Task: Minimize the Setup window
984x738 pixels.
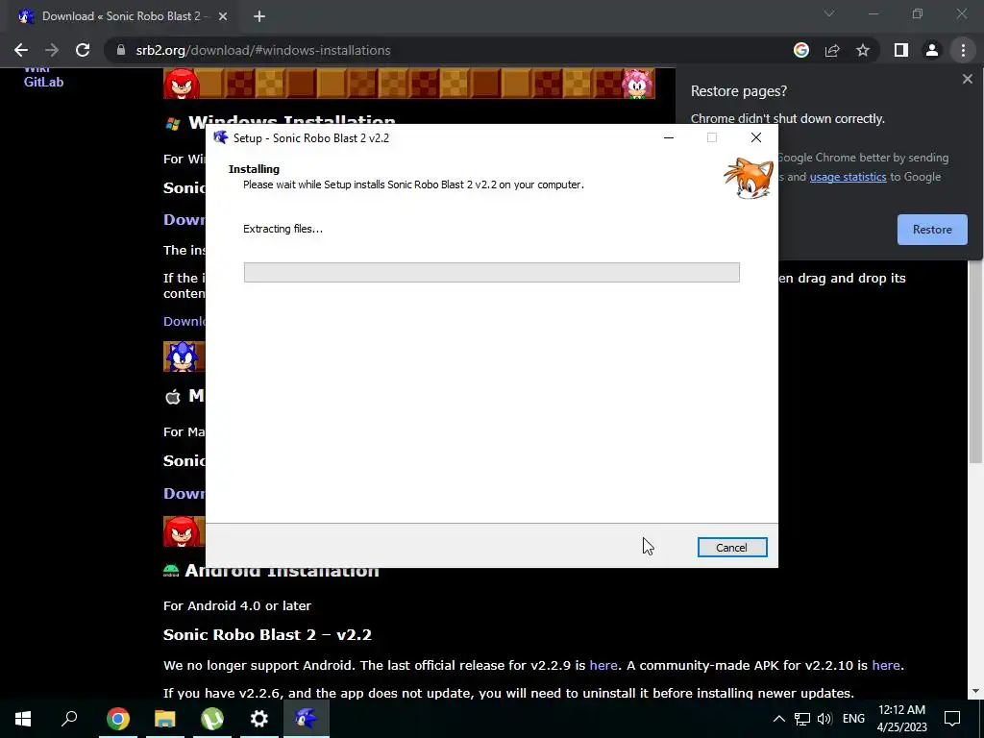Action: 669,137
